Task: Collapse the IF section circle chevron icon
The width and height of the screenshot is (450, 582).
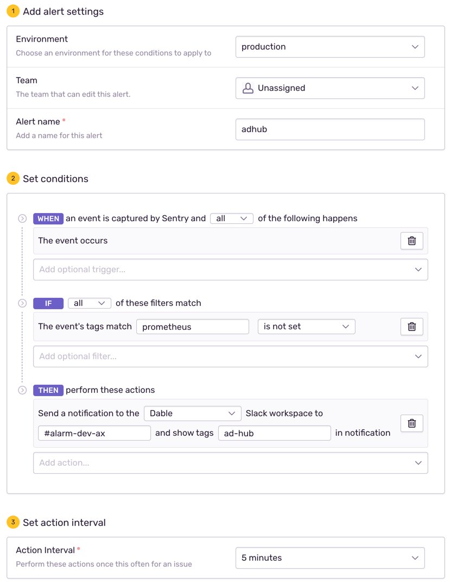Action: pyautogui.click(x=22, y=303)
